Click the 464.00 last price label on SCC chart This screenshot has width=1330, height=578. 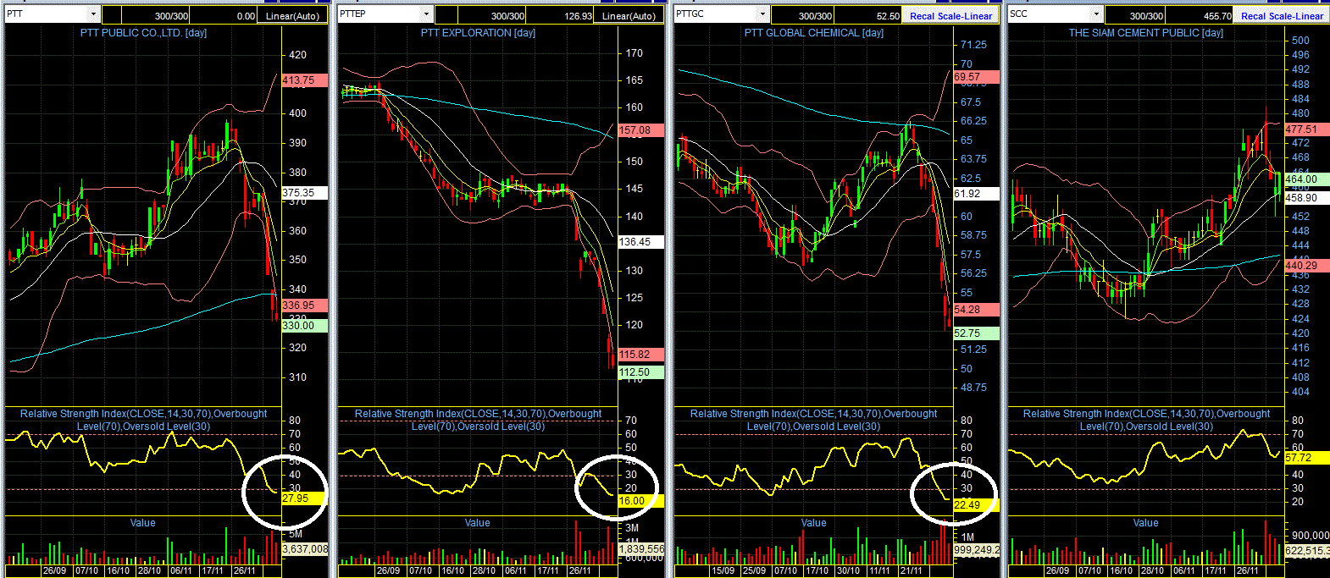pos(1307,179)
